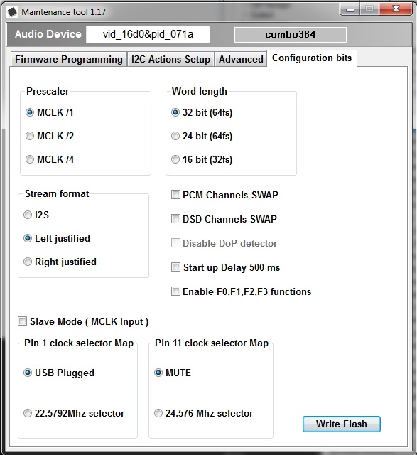
Task: Click the Pin 1 clock selector Map title
Action: (79, 343)
